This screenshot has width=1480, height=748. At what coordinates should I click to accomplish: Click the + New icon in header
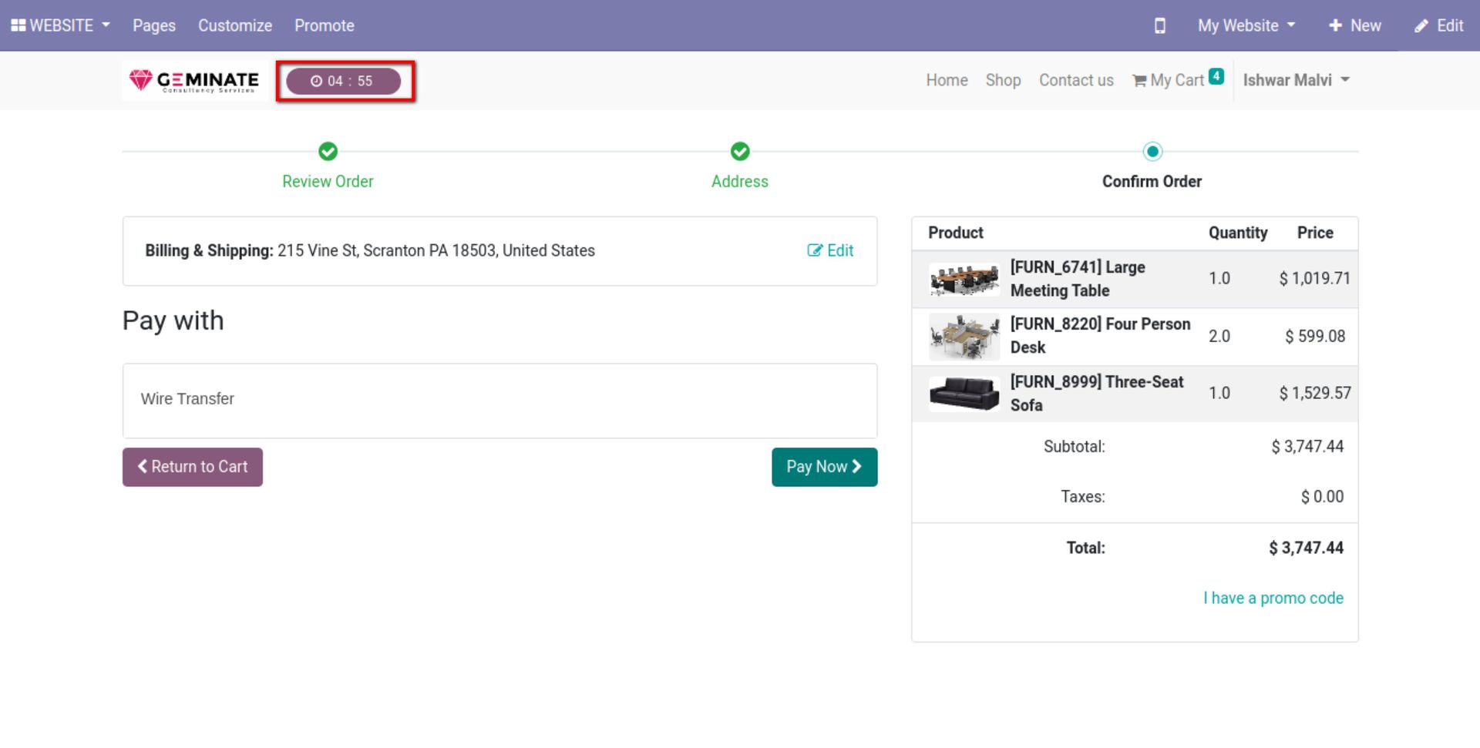[1354, 25]
